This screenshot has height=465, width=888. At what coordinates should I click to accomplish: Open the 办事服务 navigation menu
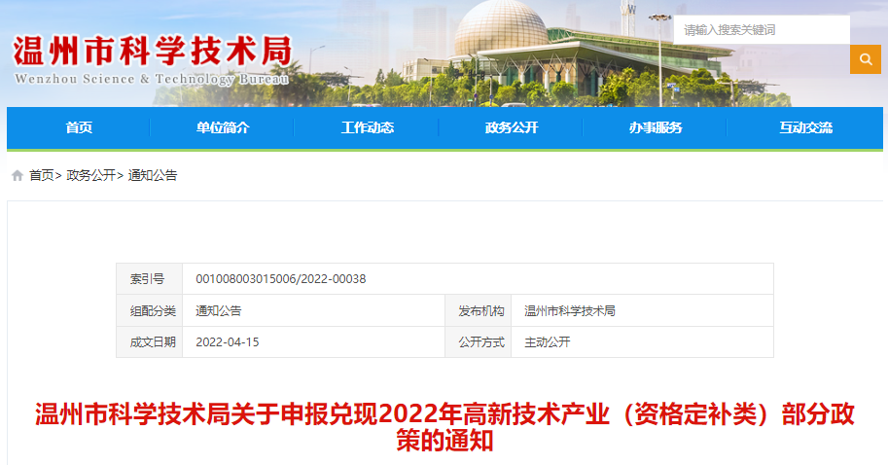coord(655,128)
